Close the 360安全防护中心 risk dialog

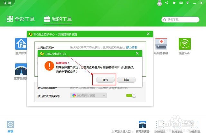tap(137, 53)
